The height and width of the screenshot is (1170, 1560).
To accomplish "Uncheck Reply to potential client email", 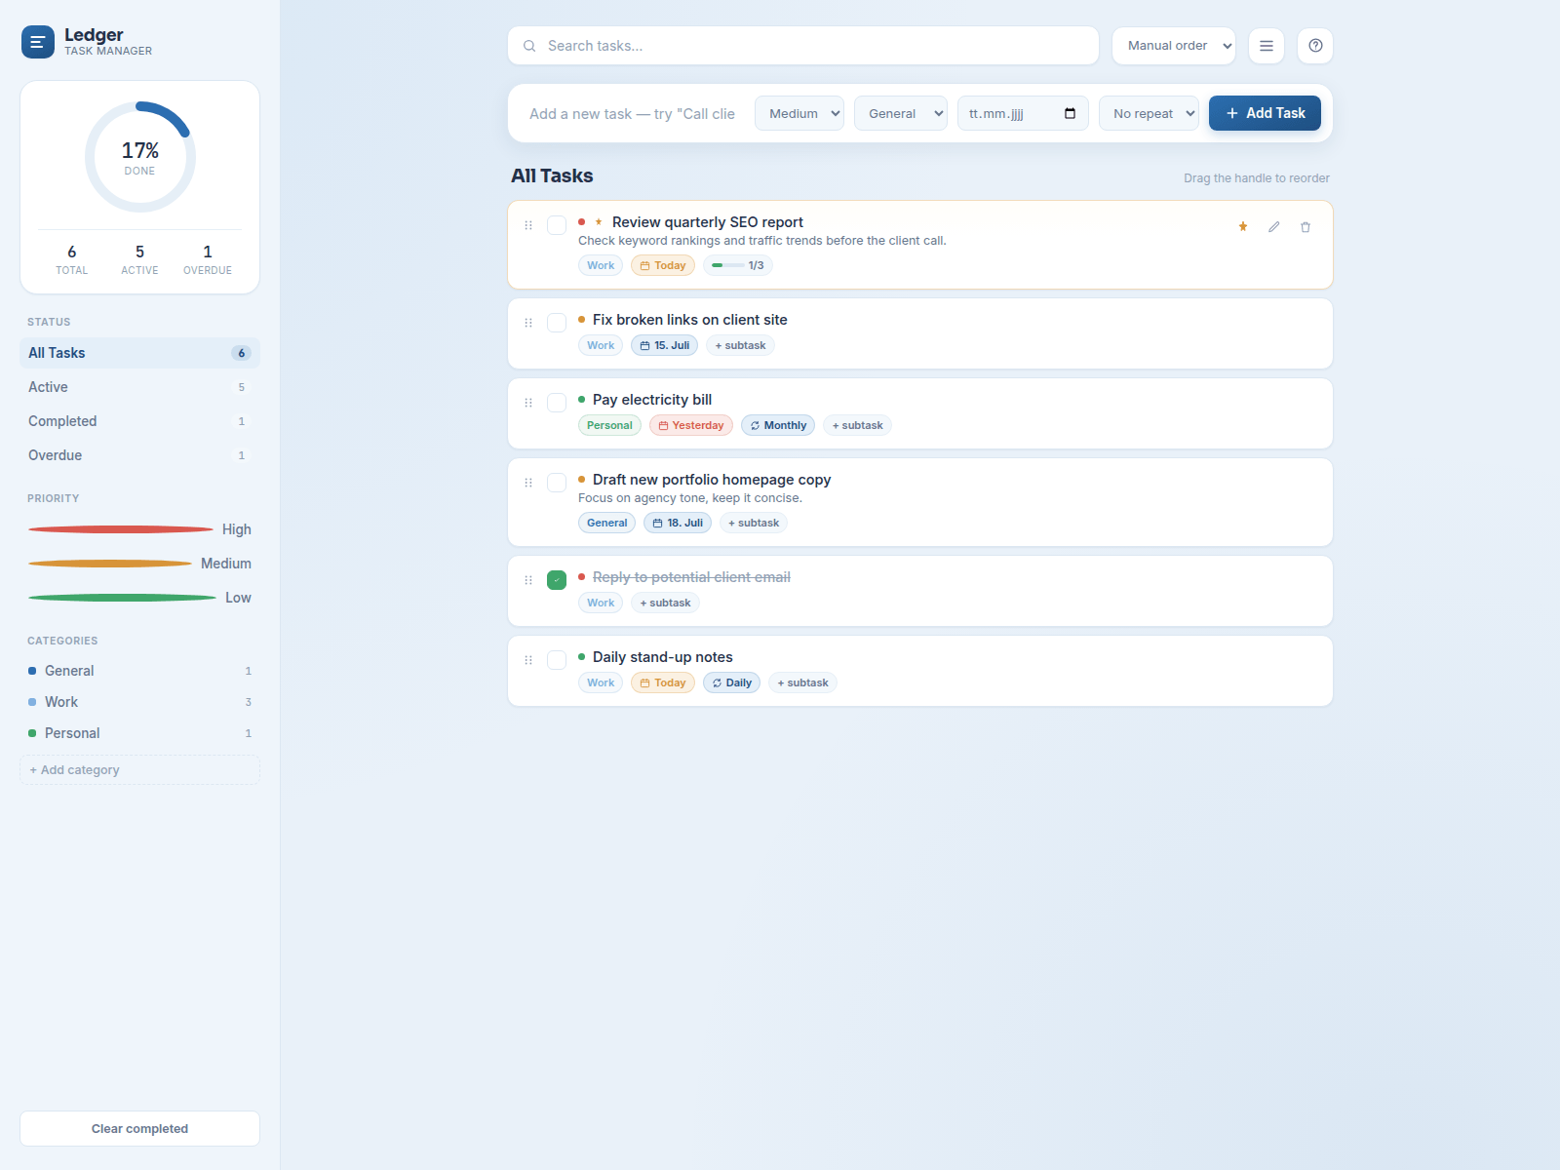I will coord(557,580).
